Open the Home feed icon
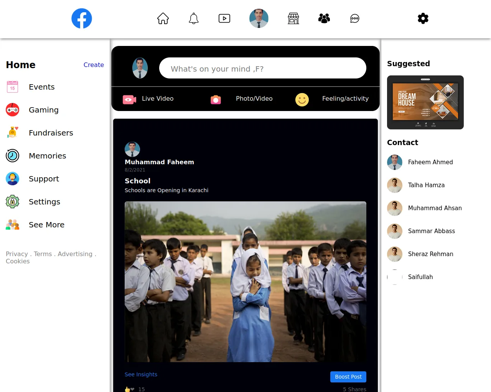Screen dimensions: 491x392 [163, 18]
